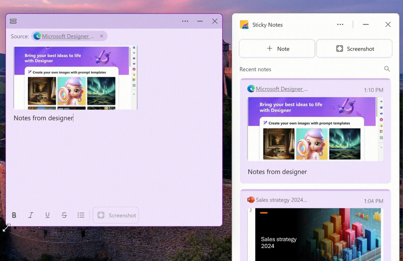Image resolution: width=403 pixels, height=261 pixels.
Task: Open the Sales strategy 2024 slide thumbnail
Action: (315, 234)
